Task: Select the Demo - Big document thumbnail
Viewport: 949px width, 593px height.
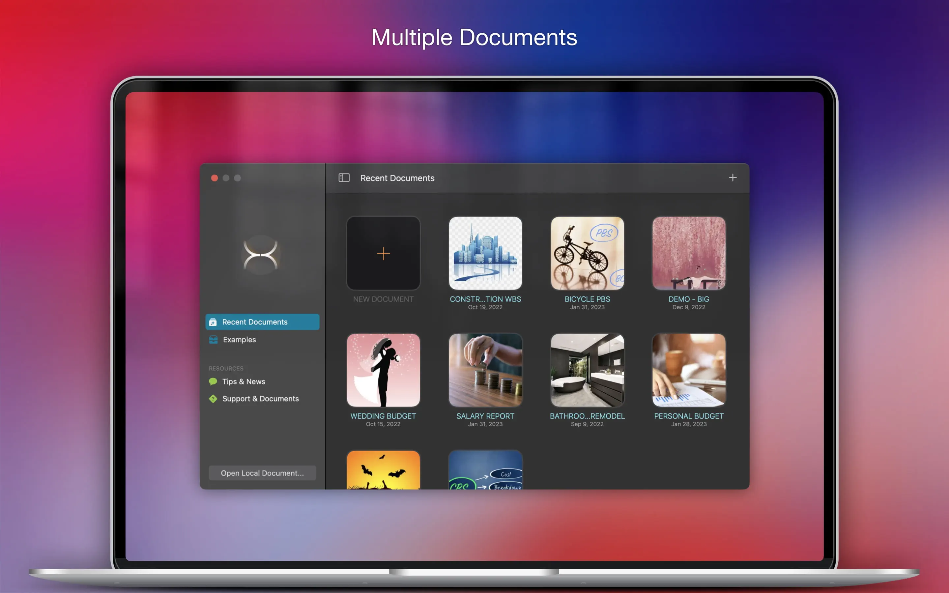Action: 689,253
